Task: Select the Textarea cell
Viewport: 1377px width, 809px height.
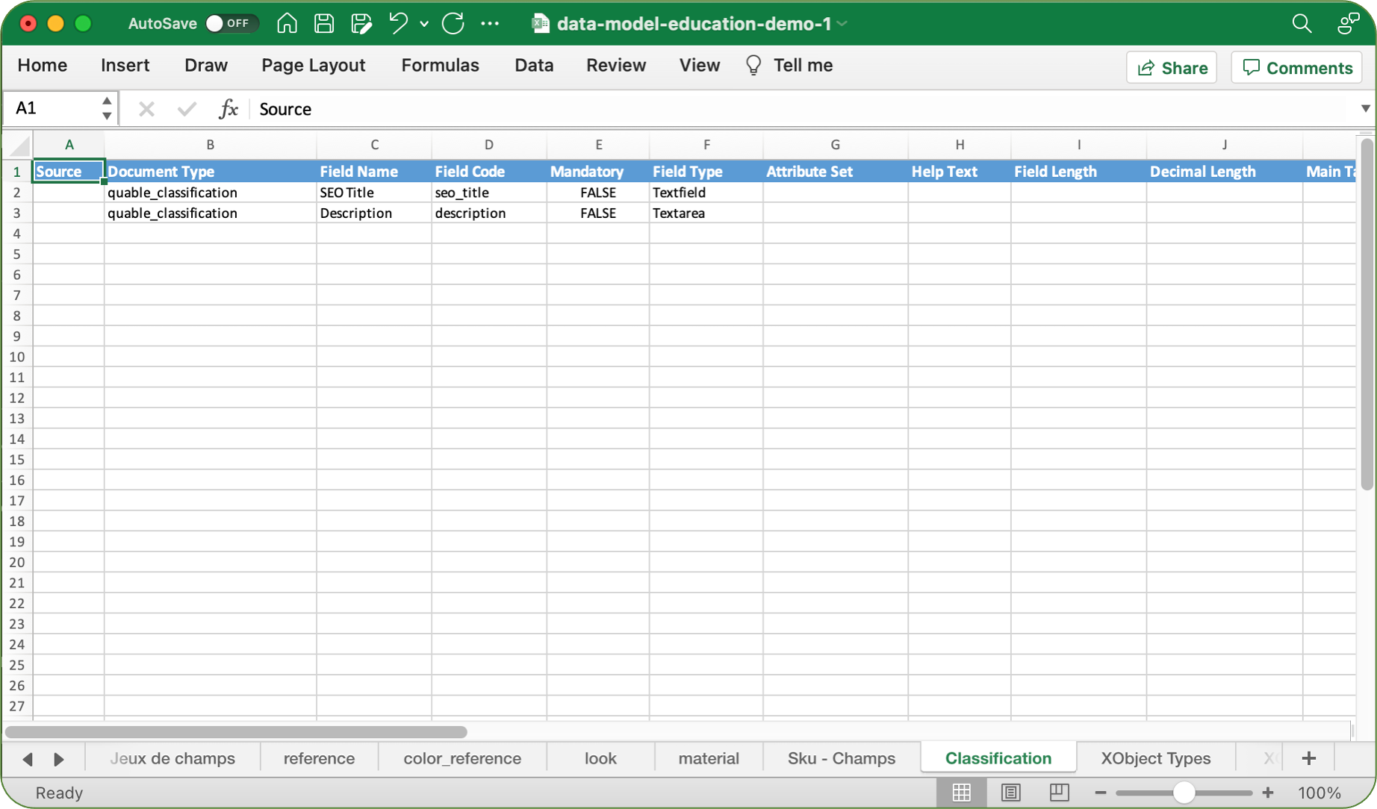Action: click(706, 213)
